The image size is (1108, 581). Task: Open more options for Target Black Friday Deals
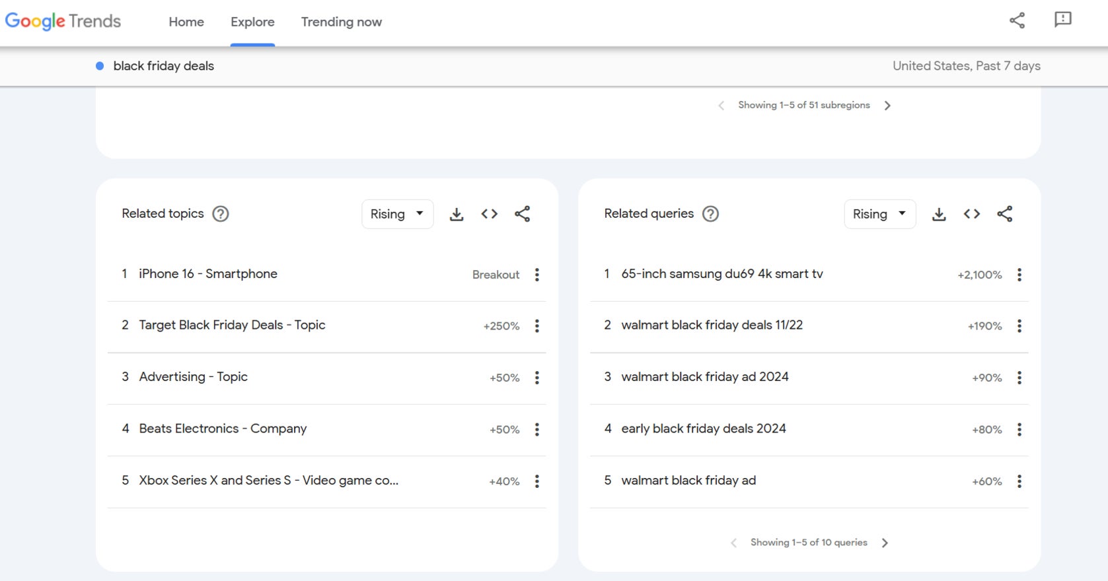[x=537, y=326]
